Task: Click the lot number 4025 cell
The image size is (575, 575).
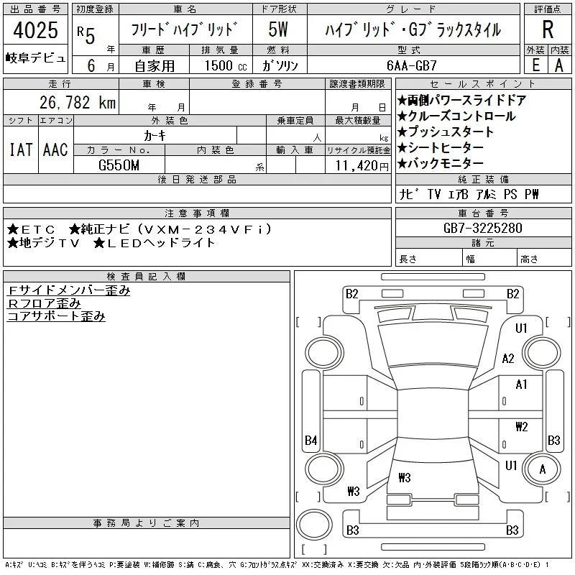Action: coord(35,30)
